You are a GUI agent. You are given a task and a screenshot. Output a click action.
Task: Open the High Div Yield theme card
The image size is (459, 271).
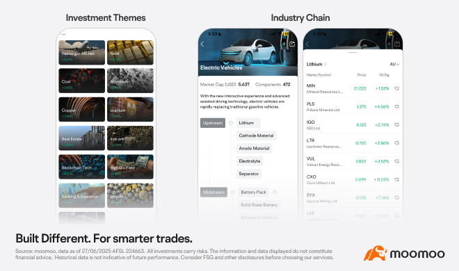point(130,167)
